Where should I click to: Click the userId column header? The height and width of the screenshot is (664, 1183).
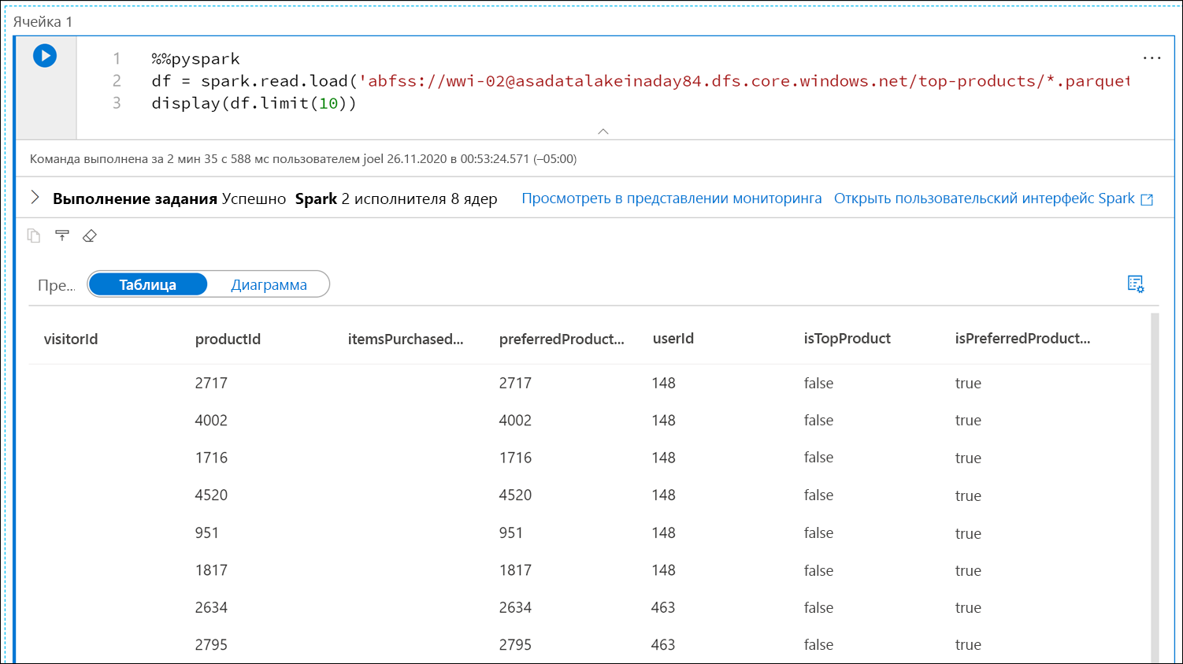click(673, 339)
